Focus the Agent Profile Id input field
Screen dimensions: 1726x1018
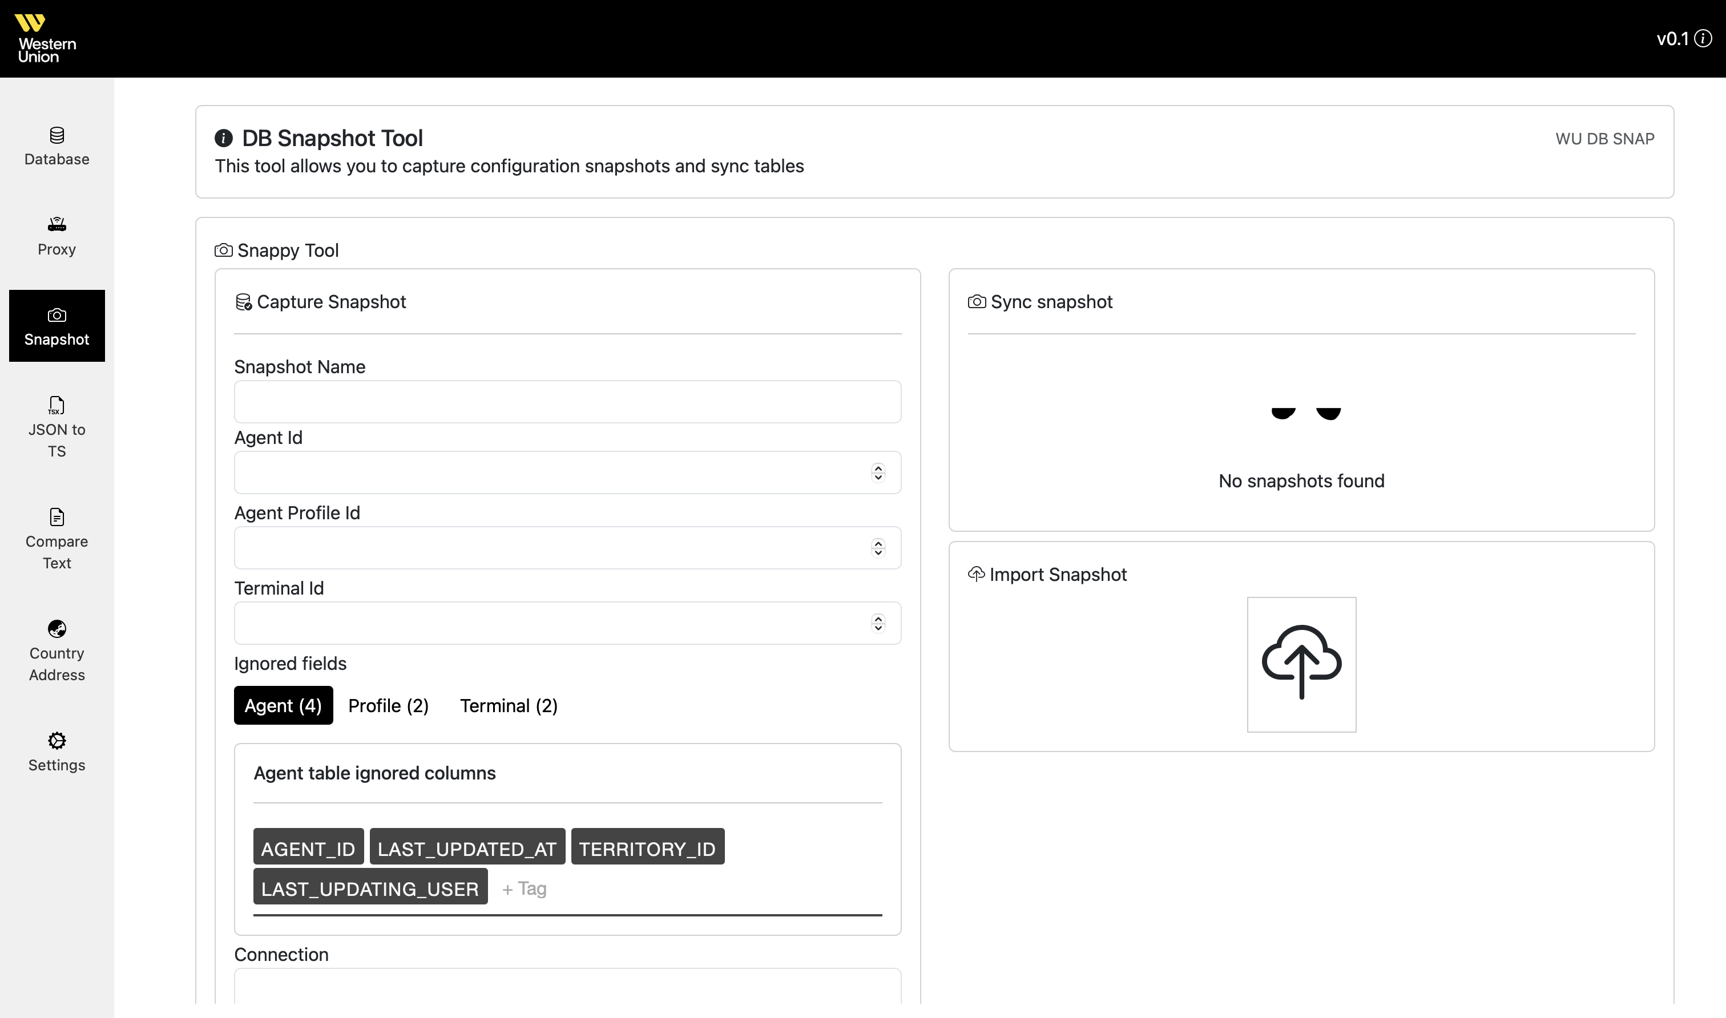(x=567, y=548)
